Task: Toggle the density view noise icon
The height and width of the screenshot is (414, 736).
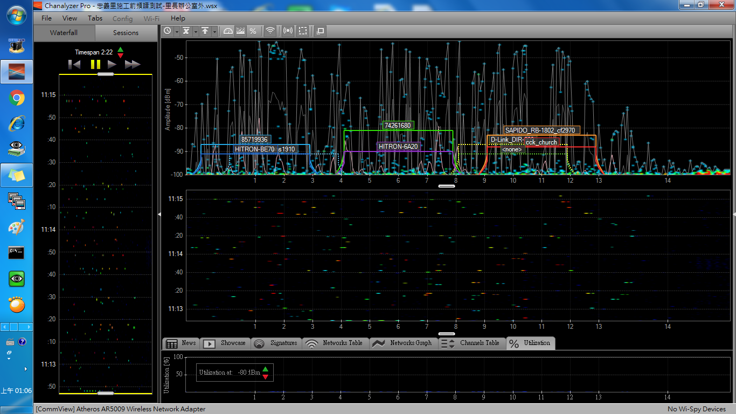Action: point(240,31)
